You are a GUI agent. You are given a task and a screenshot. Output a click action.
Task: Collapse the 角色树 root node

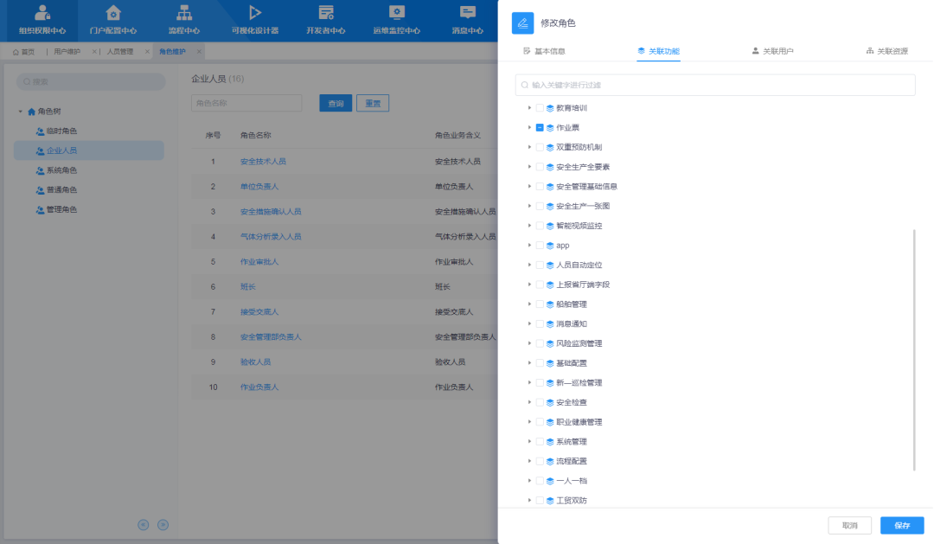tap(21, 112)
